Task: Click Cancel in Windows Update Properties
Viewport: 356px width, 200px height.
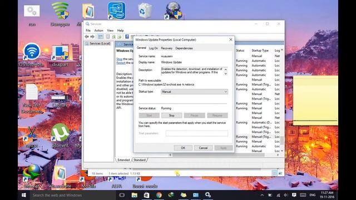Action: [203, 148]
